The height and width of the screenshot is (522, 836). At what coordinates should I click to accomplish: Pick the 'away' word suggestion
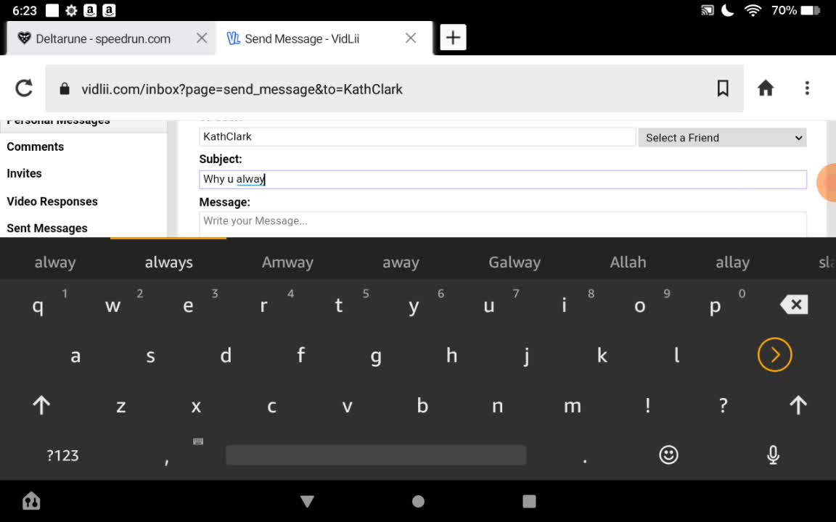[401, 262]
